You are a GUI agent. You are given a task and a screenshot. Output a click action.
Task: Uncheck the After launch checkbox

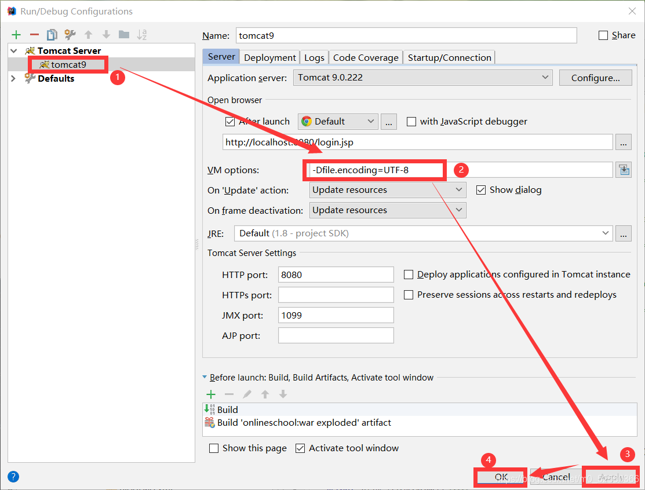(x=230, y=122)
